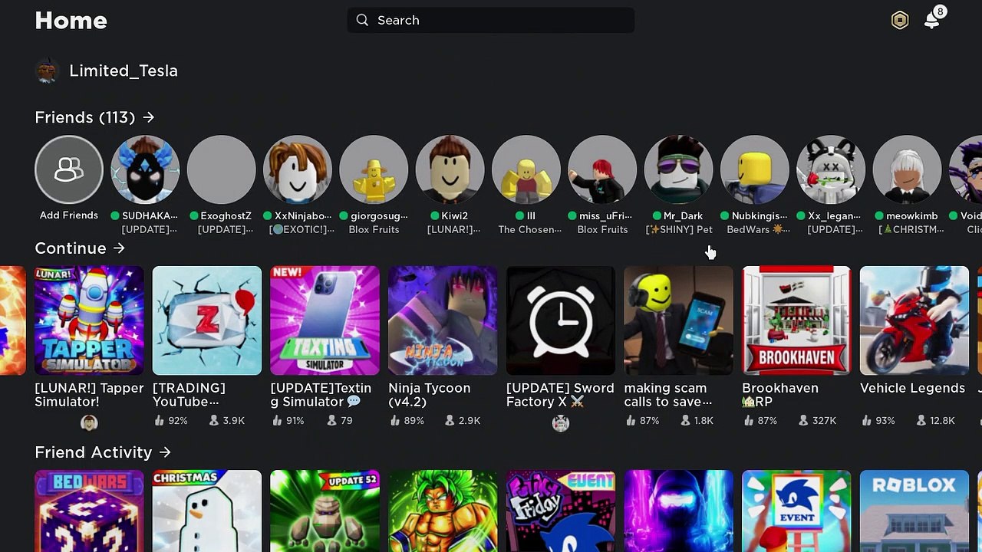Click the Search input field

491,20
